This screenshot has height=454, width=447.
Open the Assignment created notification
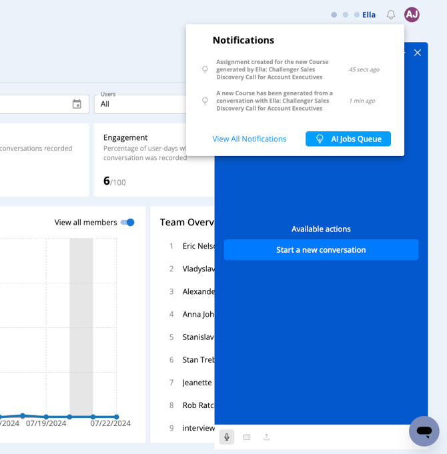[x=272, y=69]
